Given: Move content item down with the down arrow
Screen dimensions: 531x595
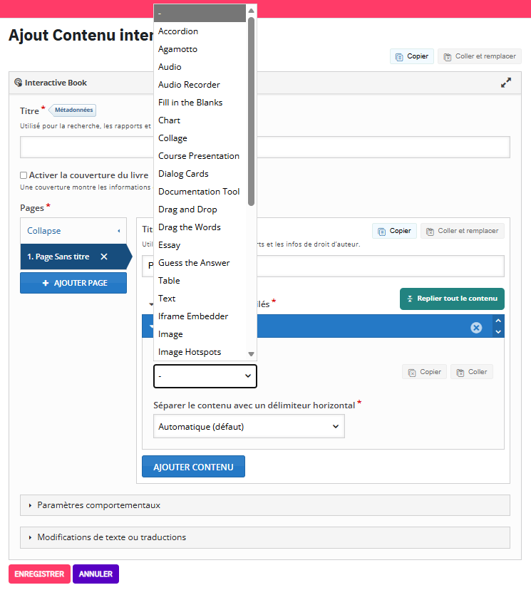Looking at the screenshot, I should pos(498,332).
